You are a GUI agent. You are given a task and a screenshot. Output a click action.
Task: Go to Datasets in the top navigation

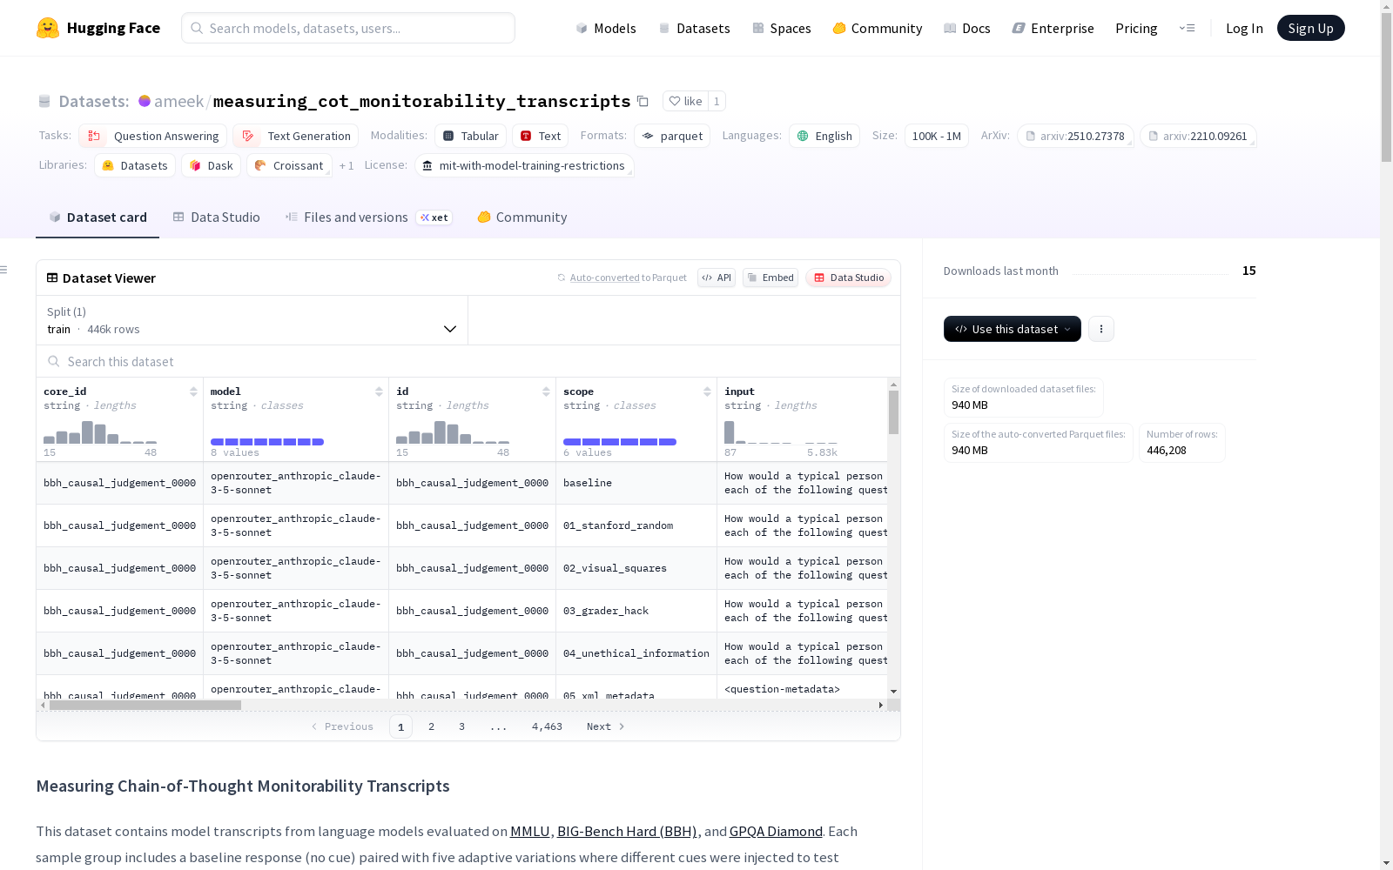(x=694, y=28)
